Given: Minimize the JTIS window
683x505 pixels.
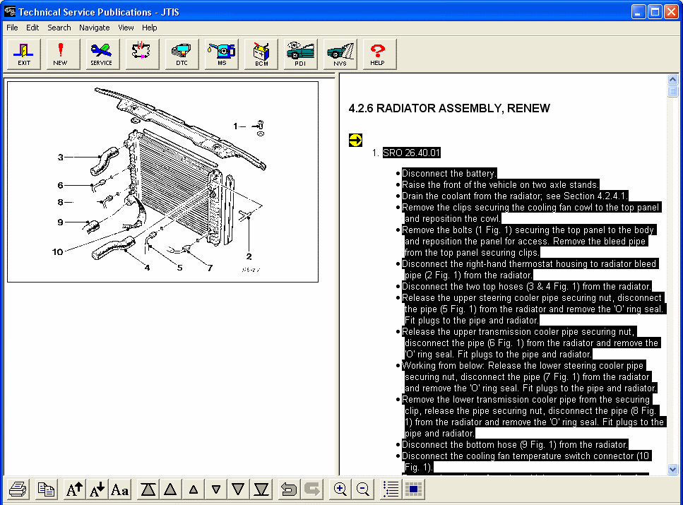Looking at the screenshot, I should pyautogui.click(x=639, y=11).
